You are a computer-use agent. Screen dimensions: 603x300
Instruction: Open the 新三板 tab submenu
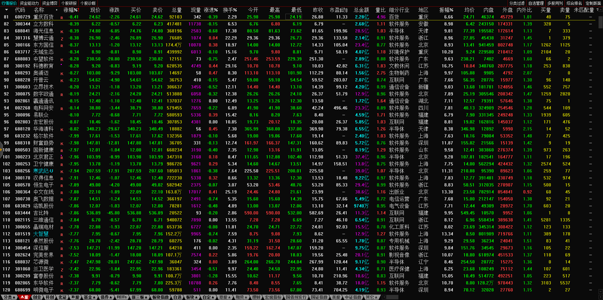[x=140, y=297]
